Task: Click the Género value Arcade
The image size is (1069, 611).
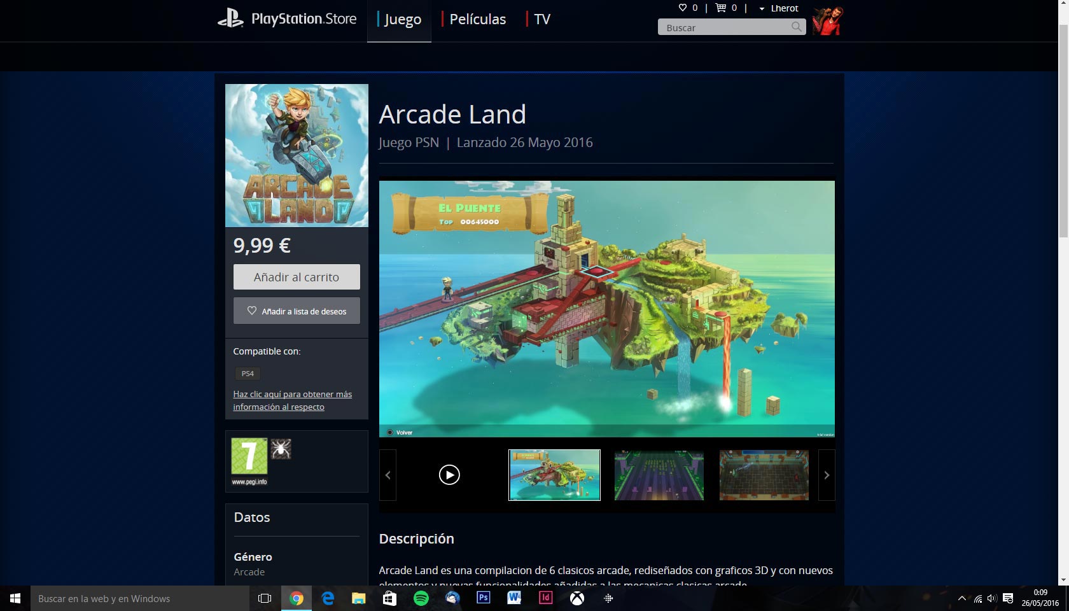Action: tap(249, 572)
